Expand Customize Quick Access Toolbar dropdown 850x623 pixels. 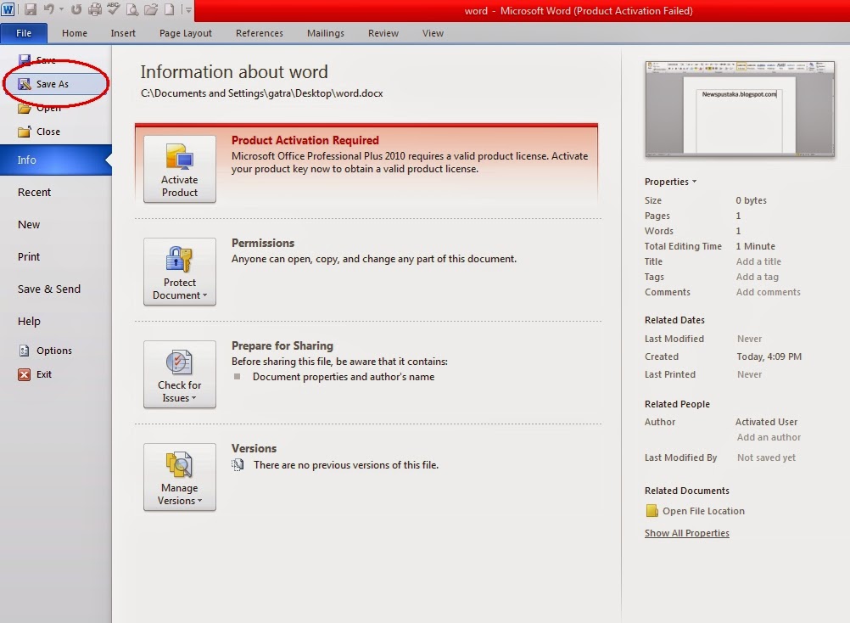[x=187, y=9]
